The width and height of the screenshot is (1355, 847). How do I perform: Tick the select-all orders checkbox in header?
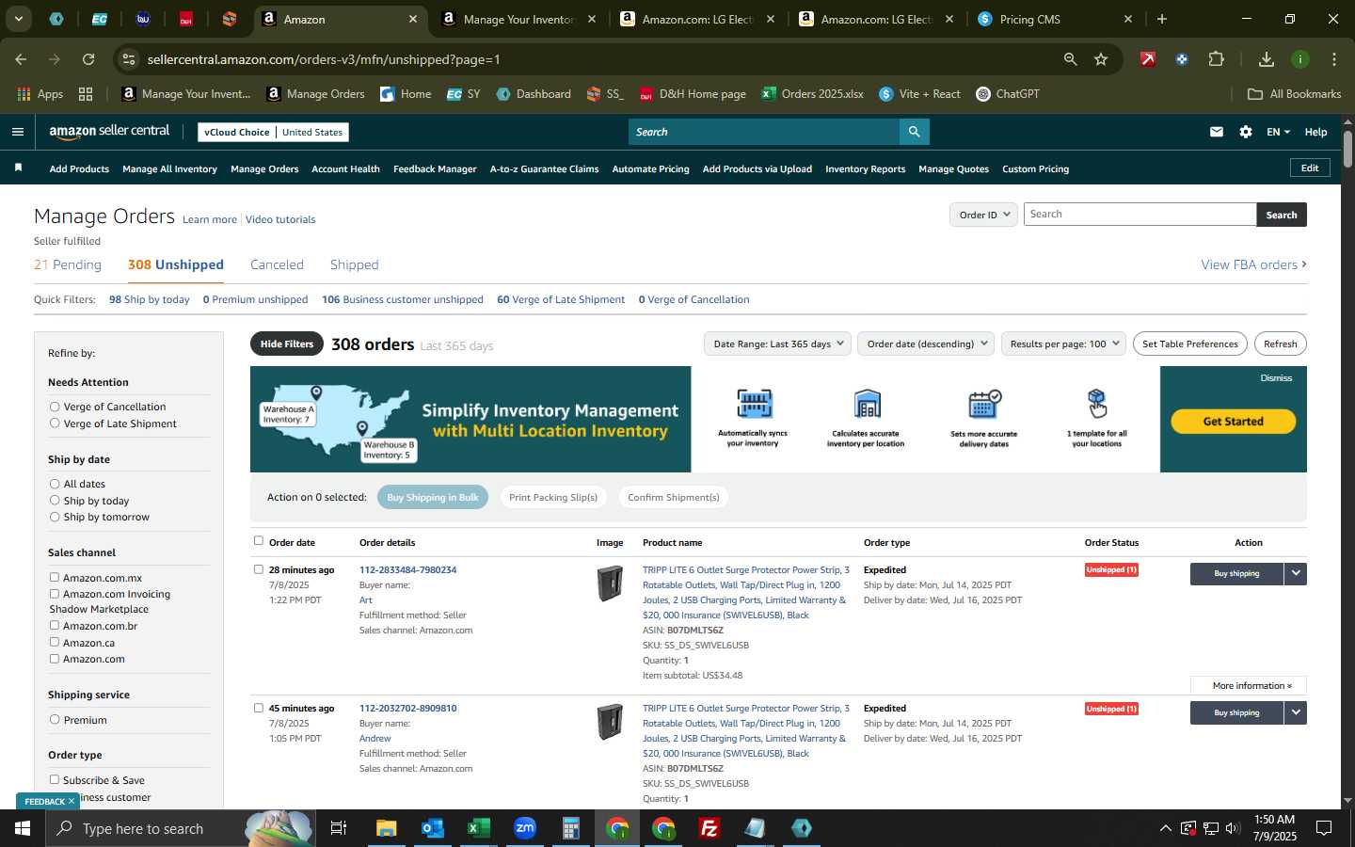click(x=259, y=540)
